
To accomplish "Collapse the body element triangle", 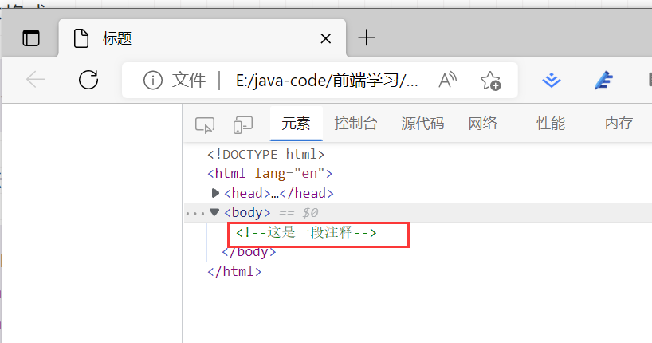I will point(214,212).
